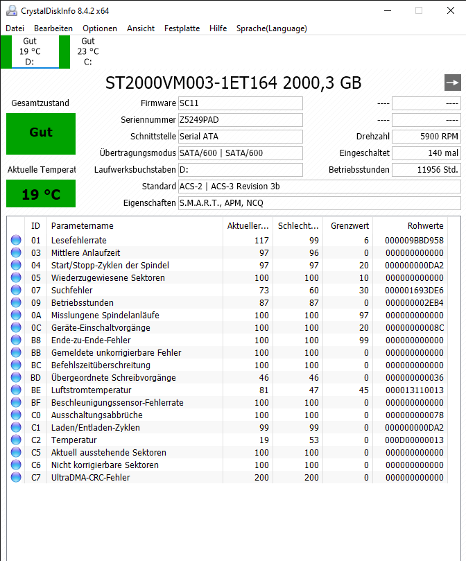Click the status orb for Suchfehler
Image resolution: width=466 pixels, height=561 pixels.
point(16,290)
